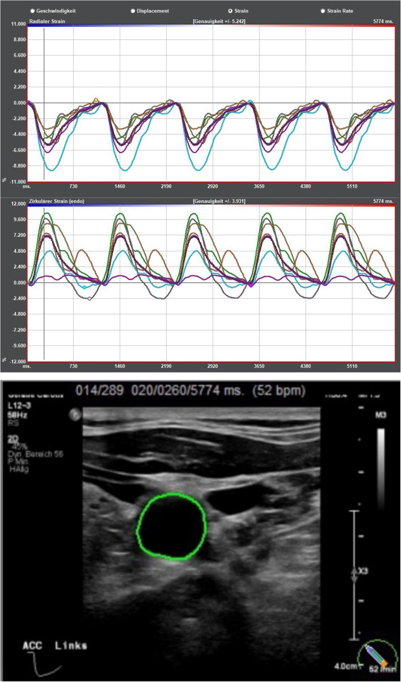Select the Geschwindigkeit radio option
This screenshot has width=401, height=682.
click(x=33, y=11)
